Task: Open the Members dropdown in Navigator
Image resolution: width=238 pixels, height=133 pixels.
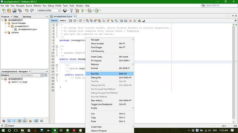Action: [12, 75]
